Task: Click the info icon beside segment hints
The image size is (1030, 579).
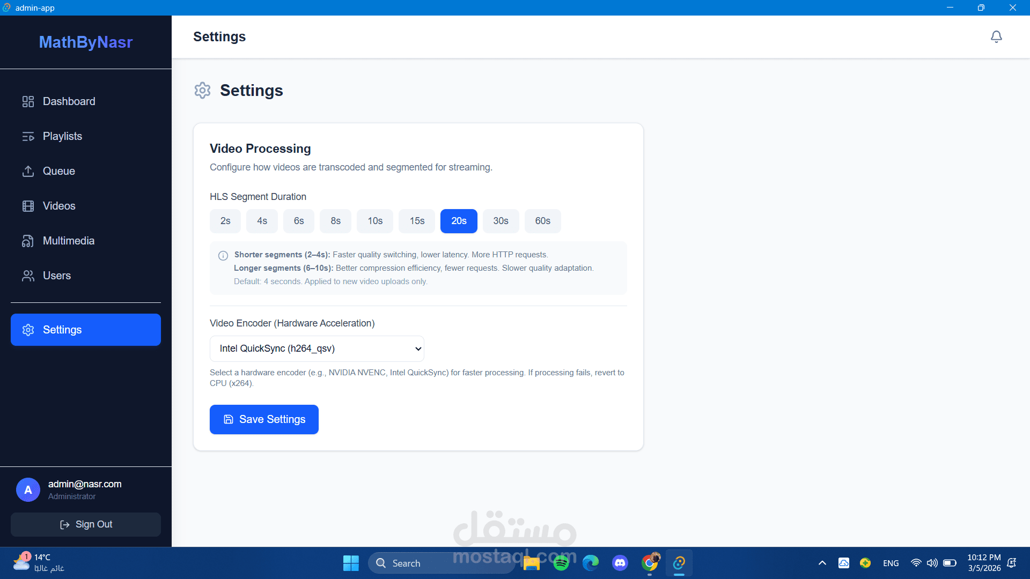Action: 223,255
